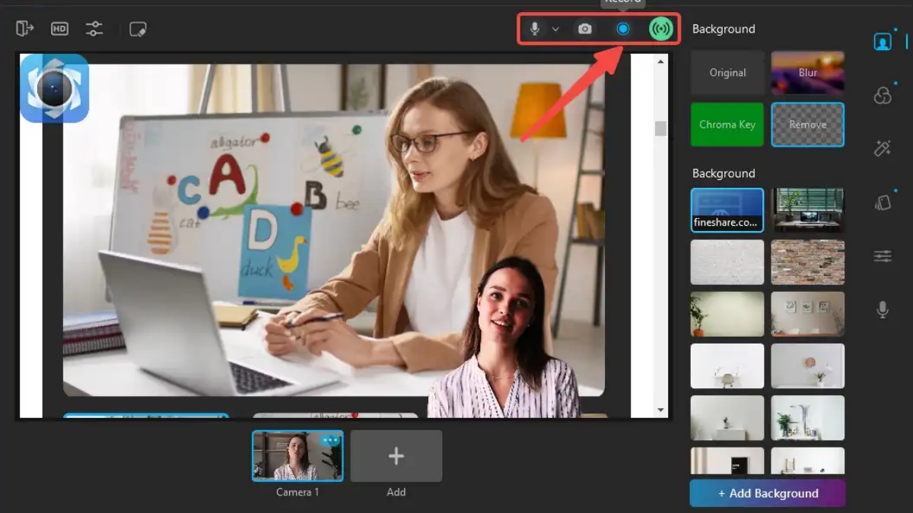Screen dimensions: 913x513
Task: Toggle Chroma Key background mode
Action: pos(727,124)
